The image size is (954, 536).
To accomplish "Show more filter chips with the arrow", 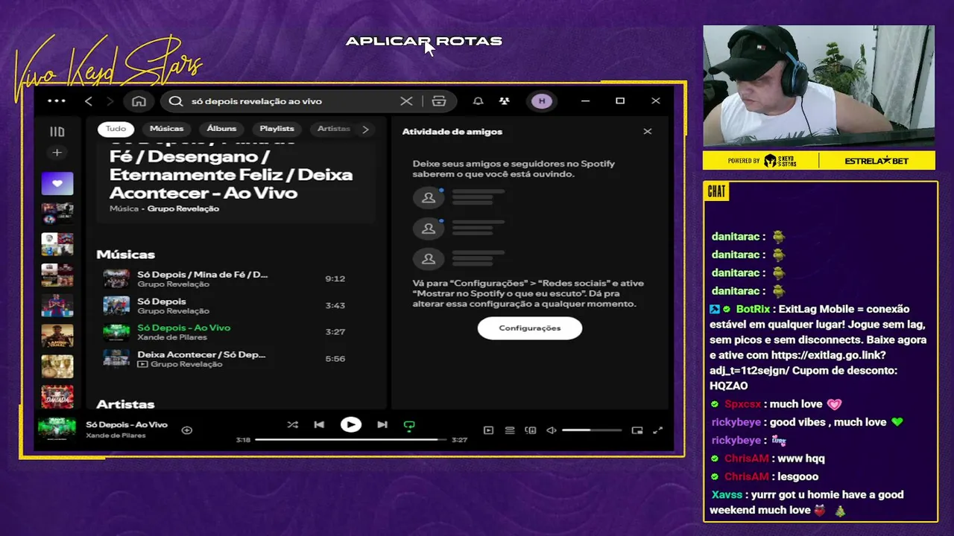I will pyautogui.click(x=365, y=129).
